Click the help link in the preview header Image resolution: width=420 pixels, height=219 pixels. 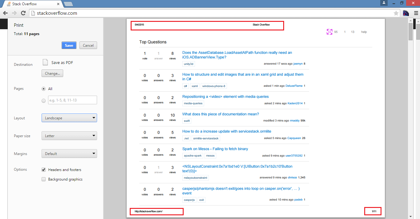[x=364, y=32]
